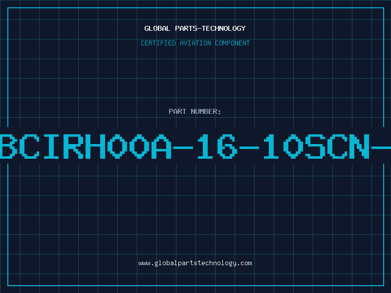Screen dimensions: 391x293
Task: Click the GLOBAL PARTS-TECHNOLOGY company title
Action: pos(195,28)
